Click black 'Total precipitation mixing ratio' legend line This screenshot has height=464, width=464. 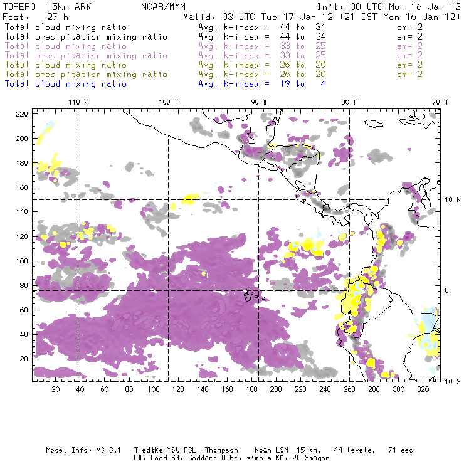coord(86,37)
